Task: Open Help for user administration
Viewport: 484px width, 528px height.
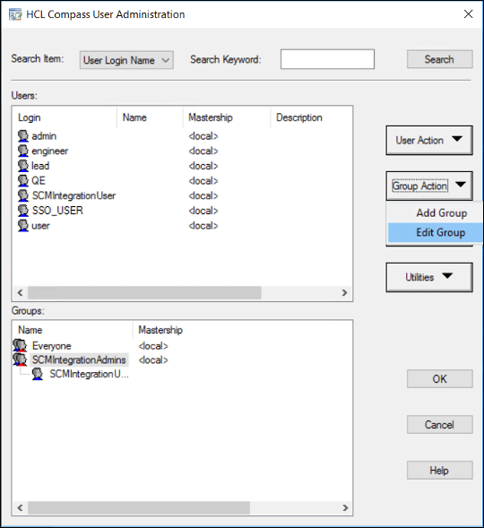Action: (x=439, y=470)
